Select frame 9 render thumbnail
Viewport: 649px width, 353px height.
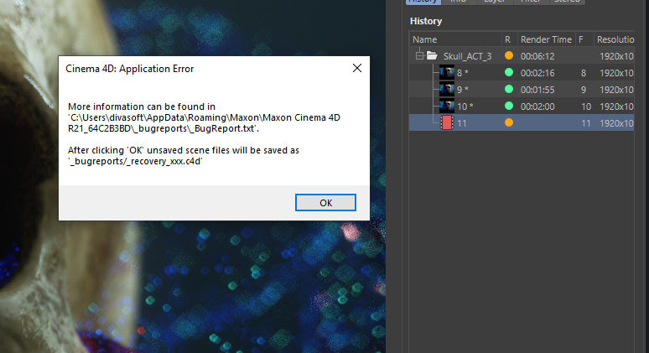point(447,90)
